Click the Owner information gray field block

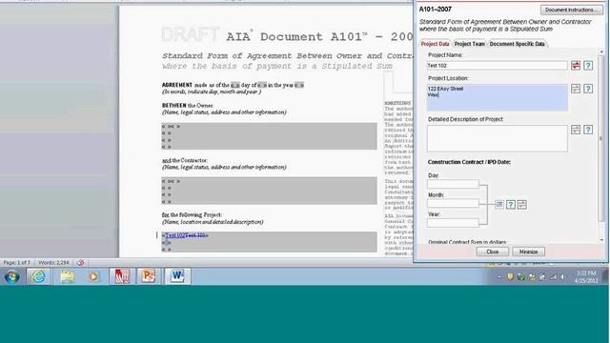(269, 136)
